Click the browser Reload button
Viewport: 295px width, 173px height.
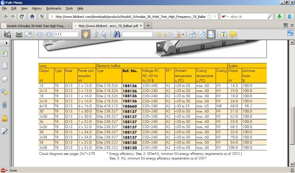pyautogui.click(x=21, y=16)
